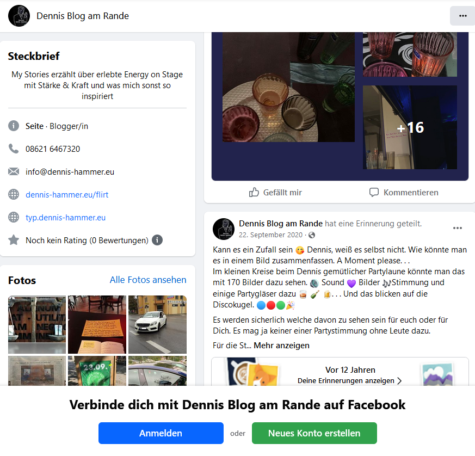Click the 22. September 2020 post date

pos(270,235)
